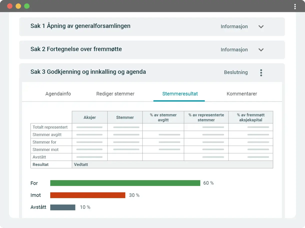Click the Informasjon label on Sak 2
Viewport: 305px width, 228px height.
coord(234,50)
